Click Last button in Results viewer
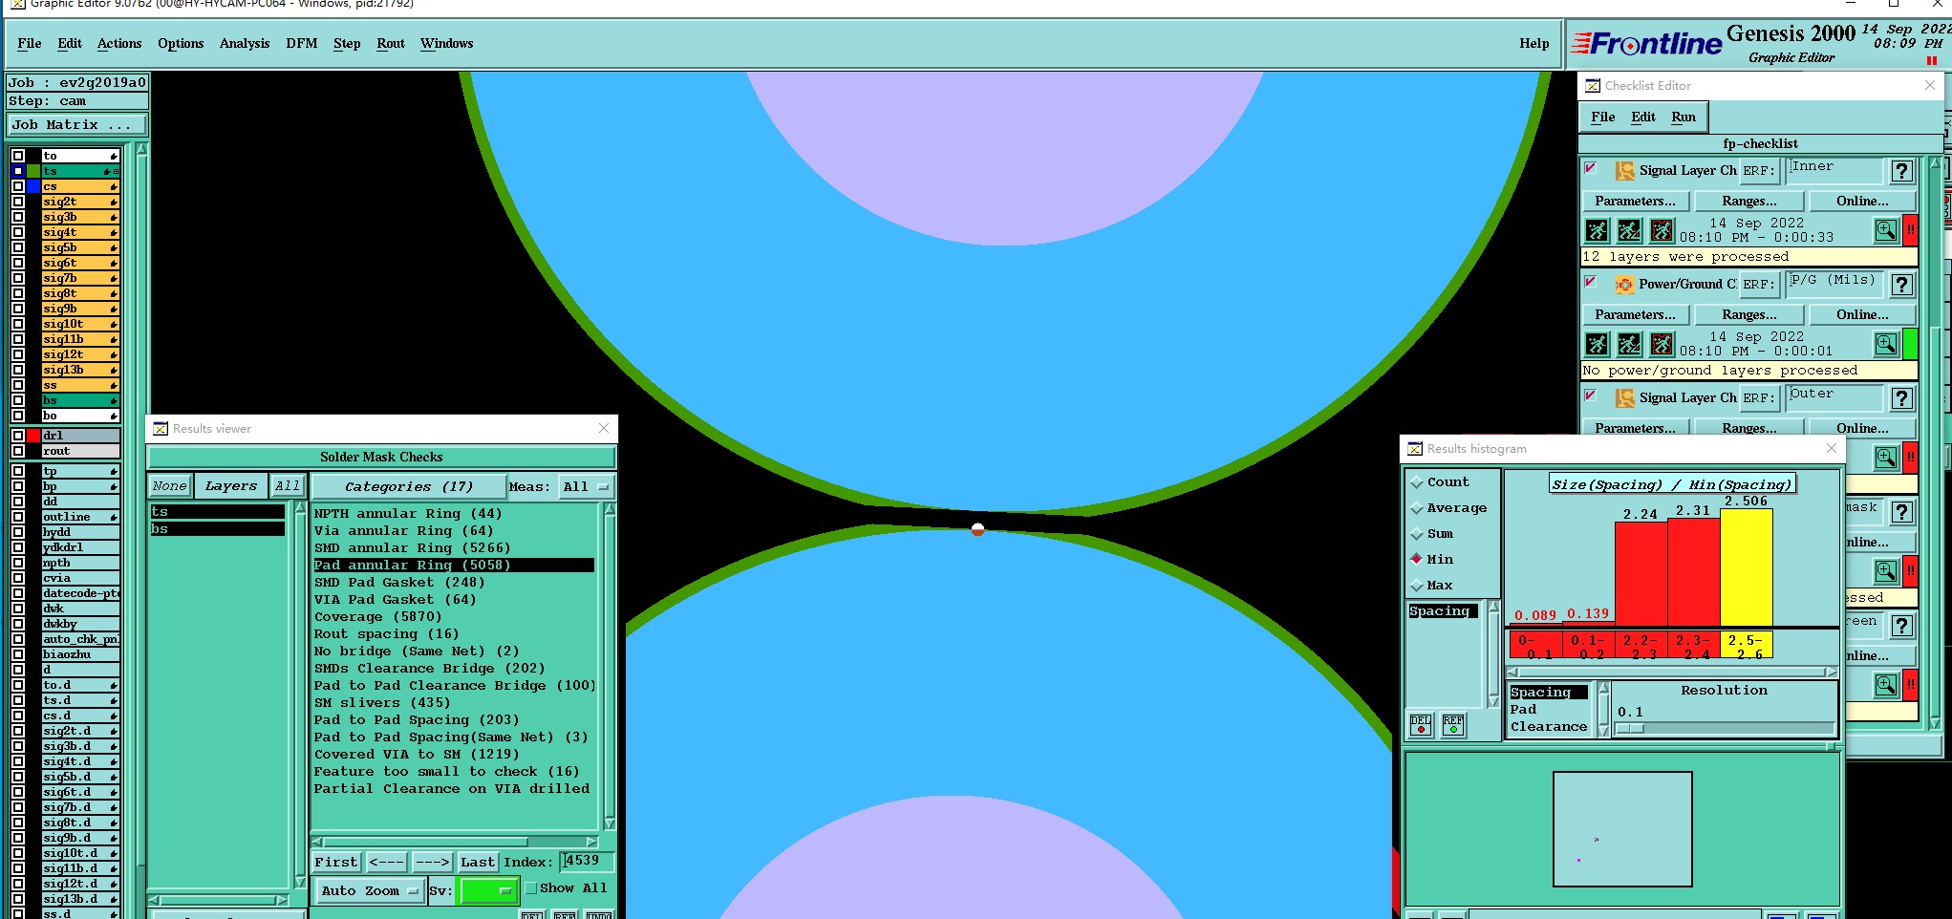The image size is (1952, 919). (x=478, y=863)
